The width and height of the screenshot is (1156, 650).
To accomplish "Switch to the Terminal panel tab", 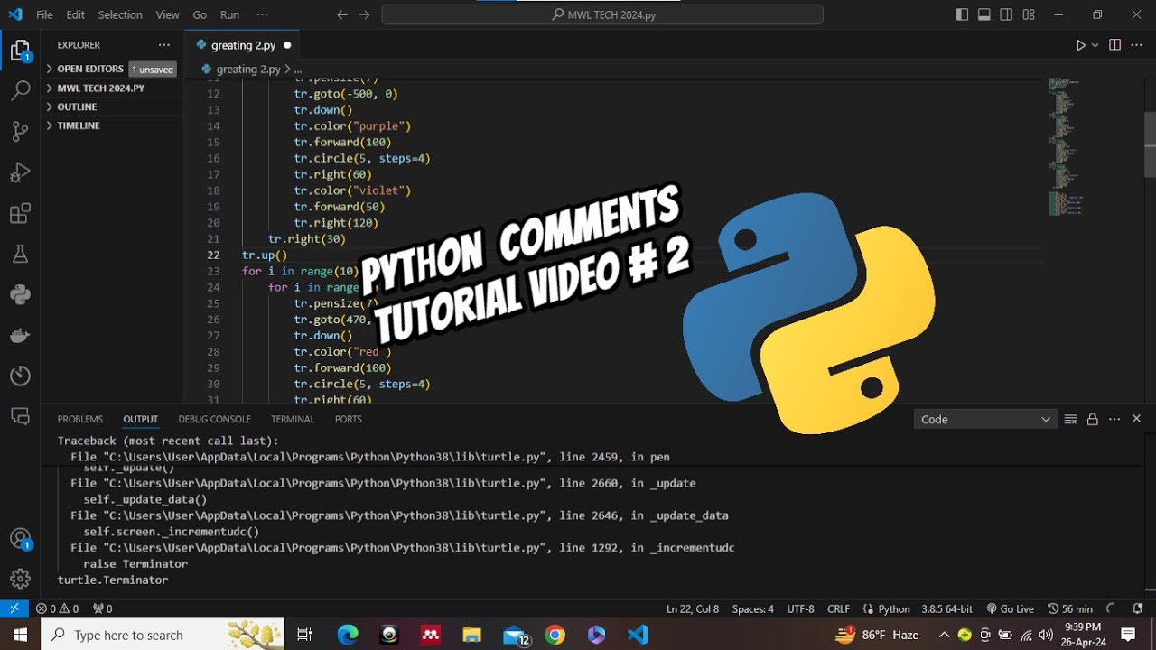I will 293,419.
